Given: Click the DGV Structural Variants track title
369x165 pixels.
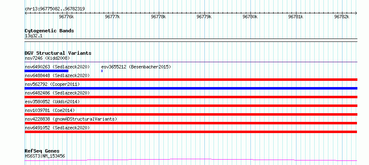Looking at the screenshot, I should click(x=58, y=53).
